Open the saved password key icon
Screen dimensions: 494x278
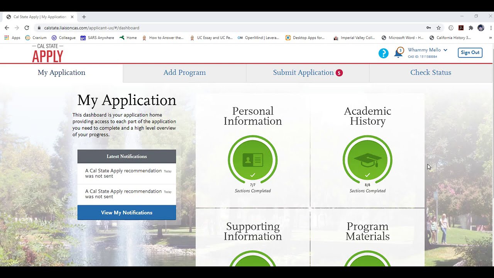(428, 28)
